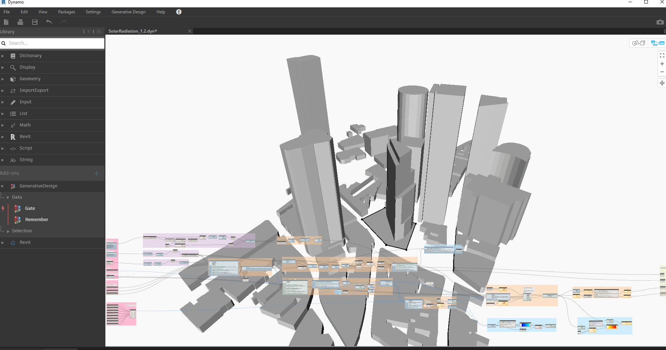This screenshot has height=350, width=666.
Task: Click the zoom-to-fit icon on the canvas
Action: pyautogui.click(x=661, y=55)
